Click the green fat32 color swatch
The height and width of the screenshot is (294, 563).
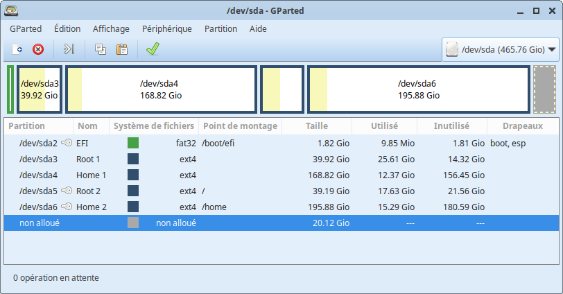click(133, 143)
